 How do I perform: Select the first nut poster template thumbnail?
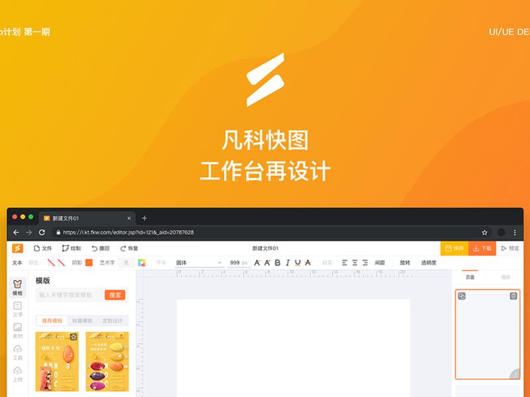coord(57,361)
